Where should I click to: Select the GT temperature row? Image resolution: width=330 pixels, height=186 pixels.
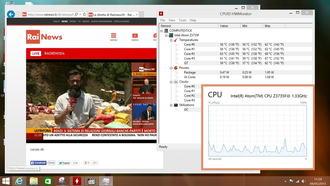248,63
